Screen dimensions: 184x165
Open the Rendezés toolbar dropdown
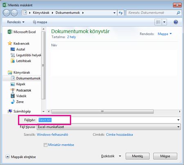pyautogui.click(x=16, y=22)
